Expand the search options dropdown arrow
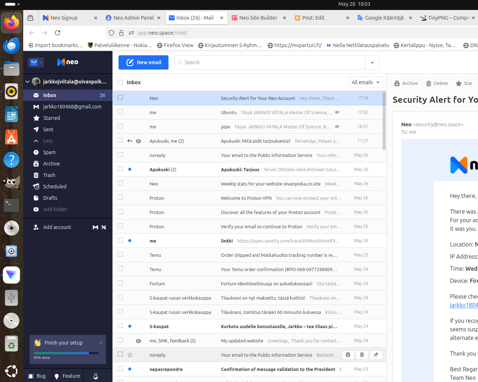This screenshot has height=382, width=478. [372, 63]
